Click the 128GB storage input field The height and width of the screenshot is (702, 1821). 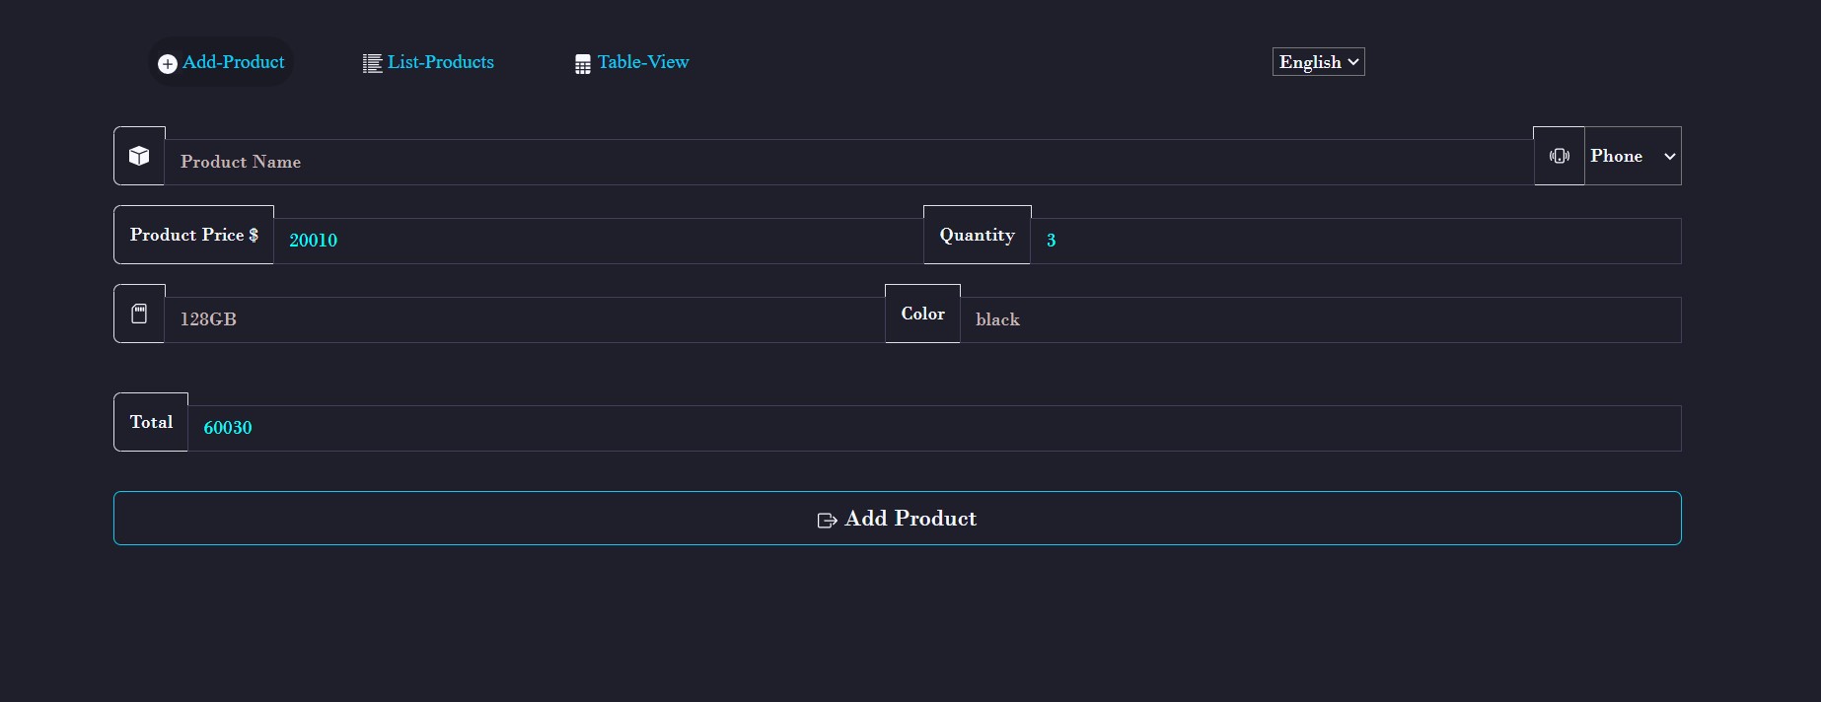pyautogui.click(x=524, y=319)
